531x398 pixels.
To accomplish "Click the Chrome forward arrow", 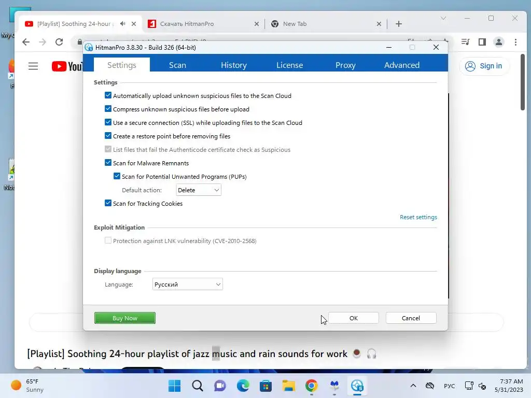I will pyautogui.click(x=43, y=42).
